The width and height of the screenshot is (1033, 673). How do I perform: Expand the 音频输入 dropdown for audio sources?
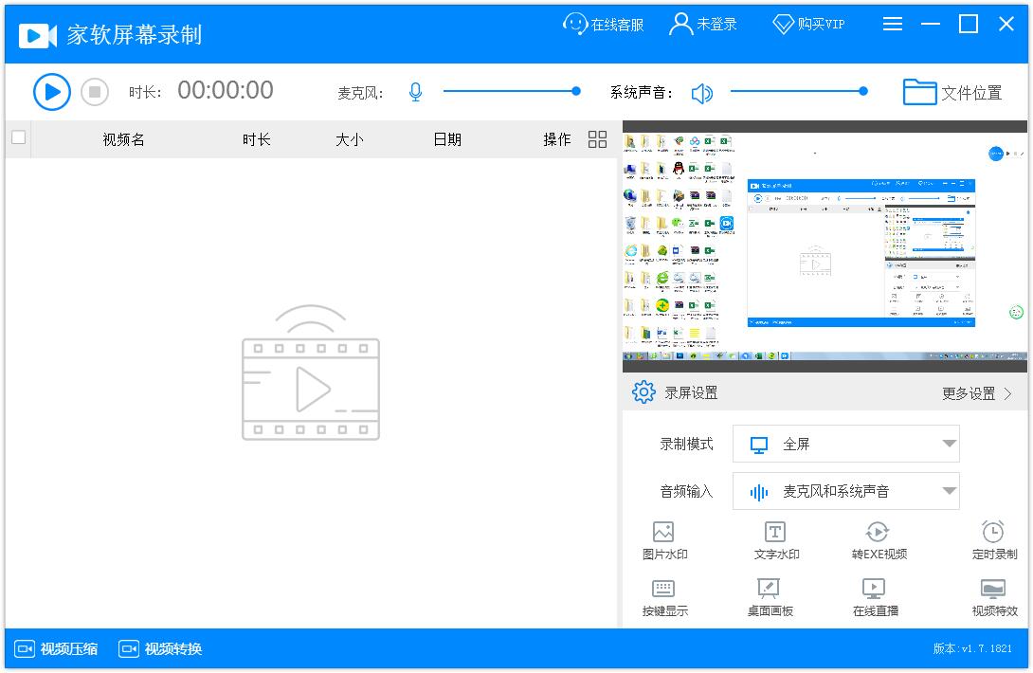pyautogui.click(x=845, y=490)
